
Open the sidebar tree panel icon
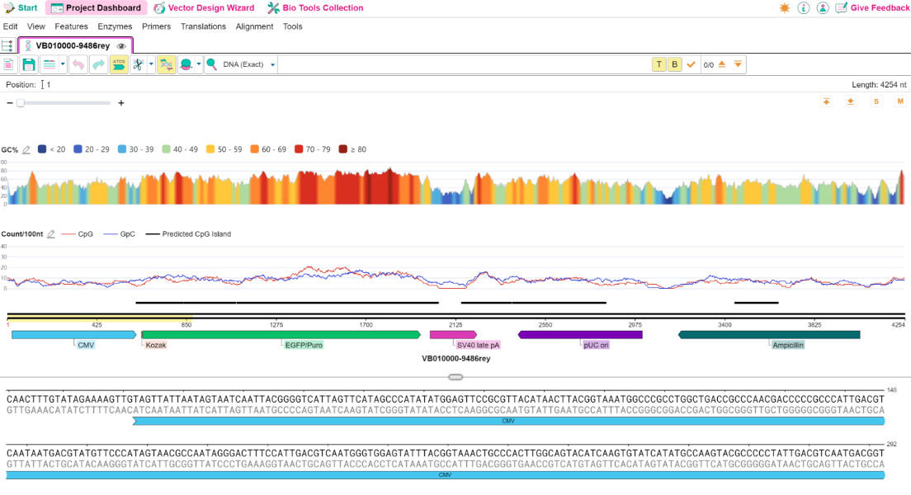(7, 46)
